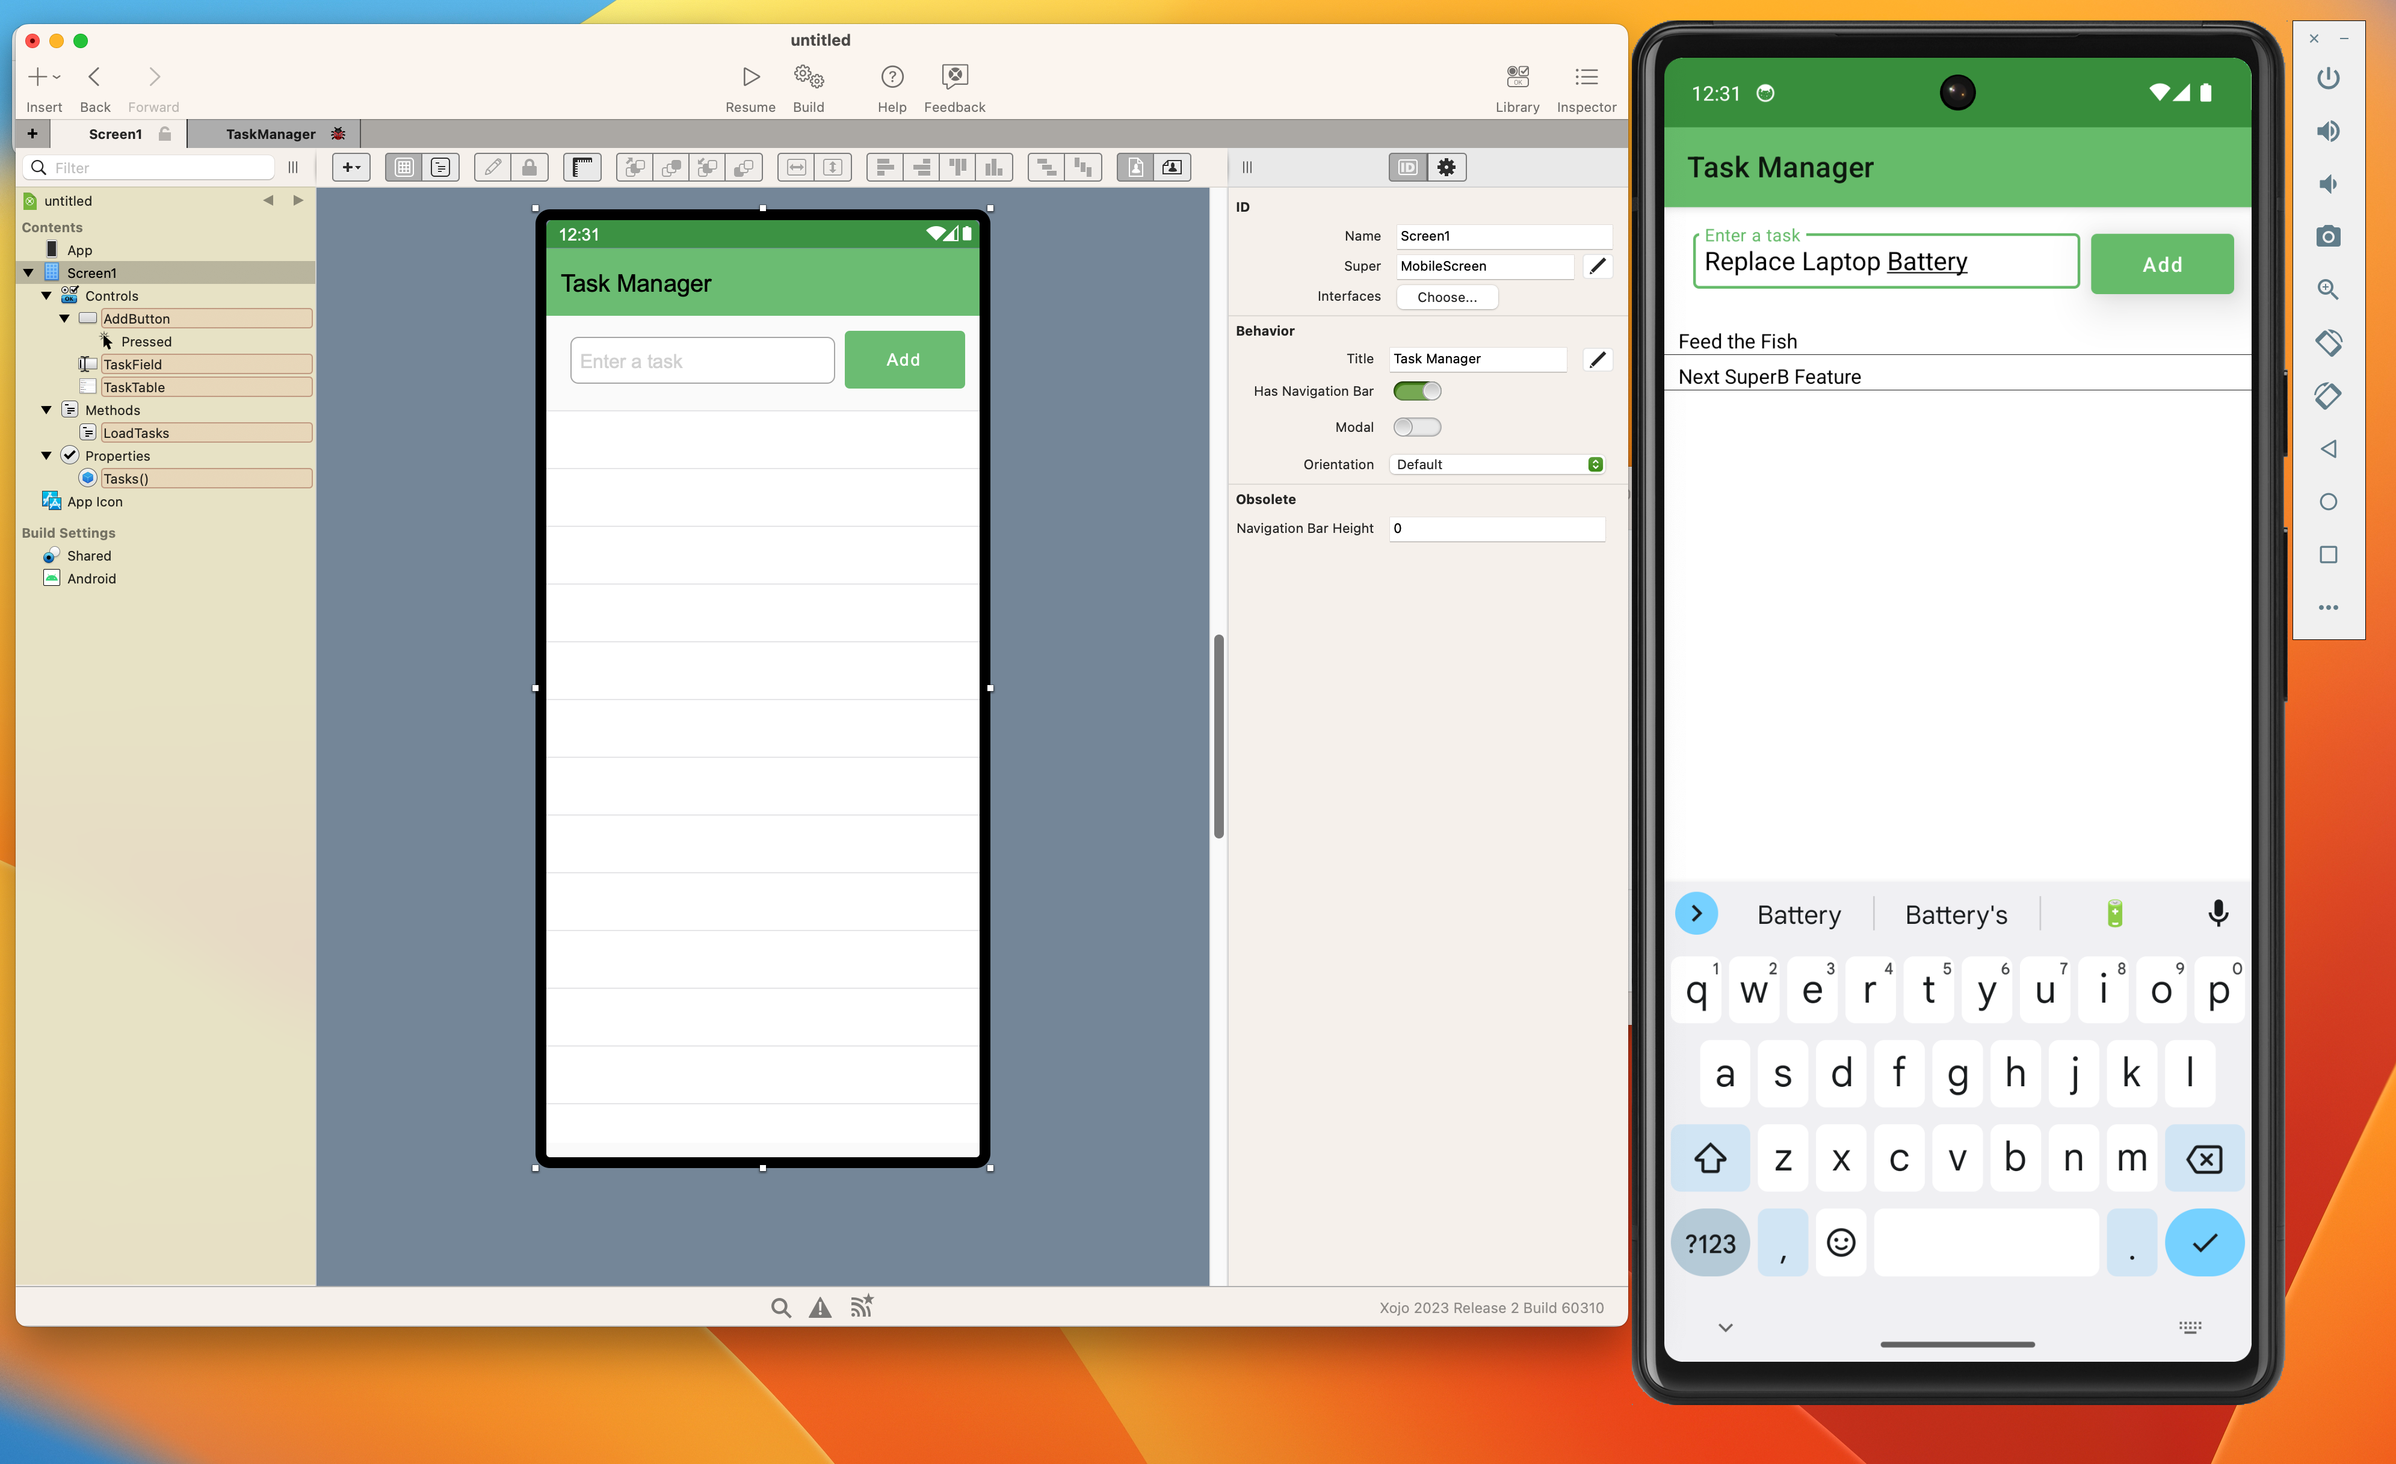Click the Resume run icon
Viewport: 2396px width, 1464px height.
751,76
